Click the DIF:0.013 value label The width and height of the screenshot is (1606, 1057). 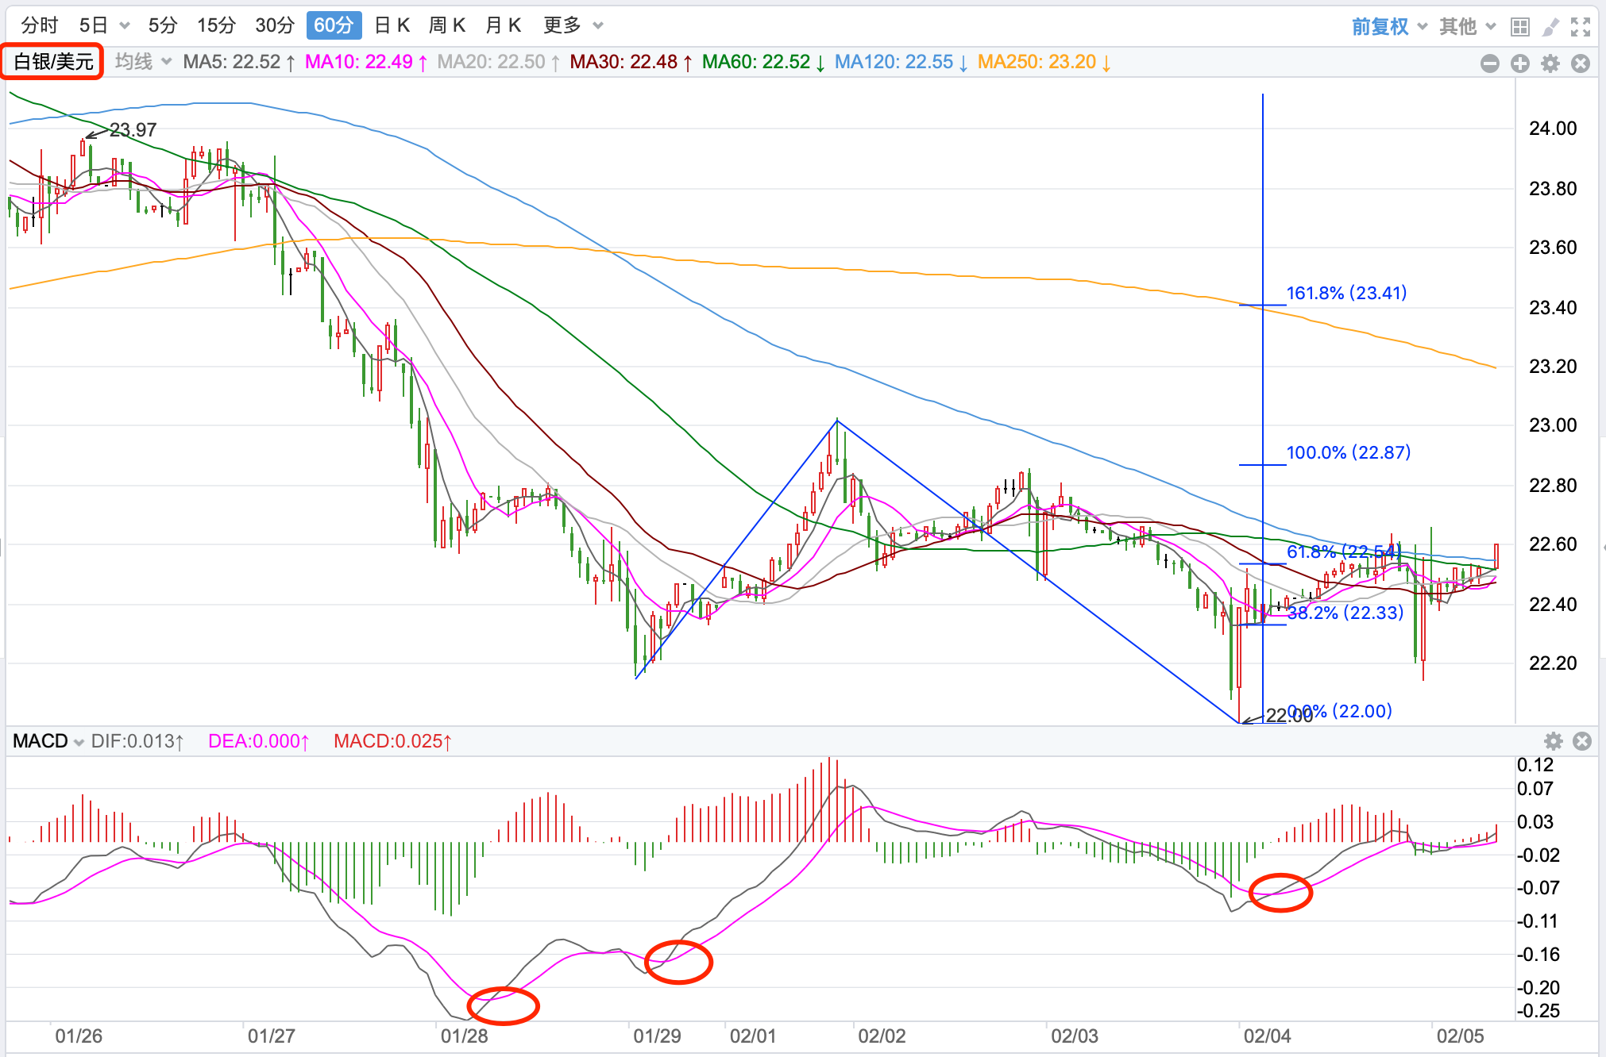click(137, 741)
